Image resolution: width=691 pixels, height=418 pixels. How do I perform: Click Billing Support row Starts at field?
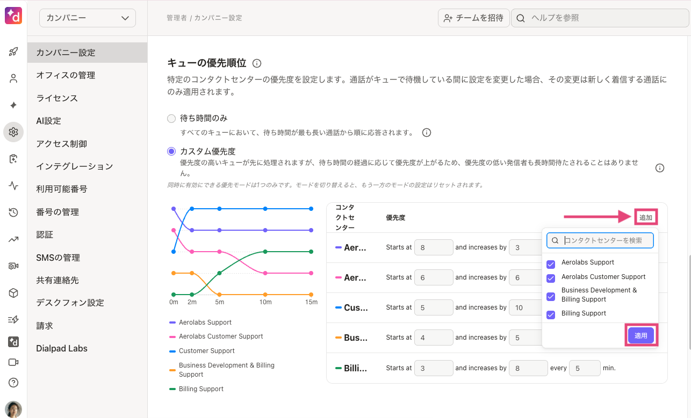point(434,368)
